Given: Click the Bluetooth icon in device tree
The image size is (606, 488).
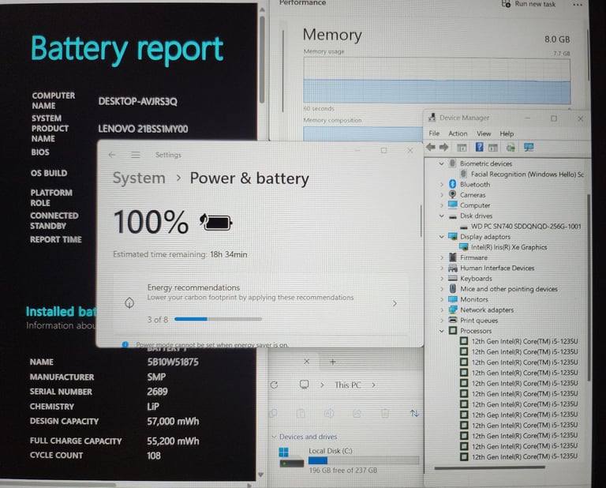Looking at the screenshot, I should pyautogui.click(x=453, y=184).
